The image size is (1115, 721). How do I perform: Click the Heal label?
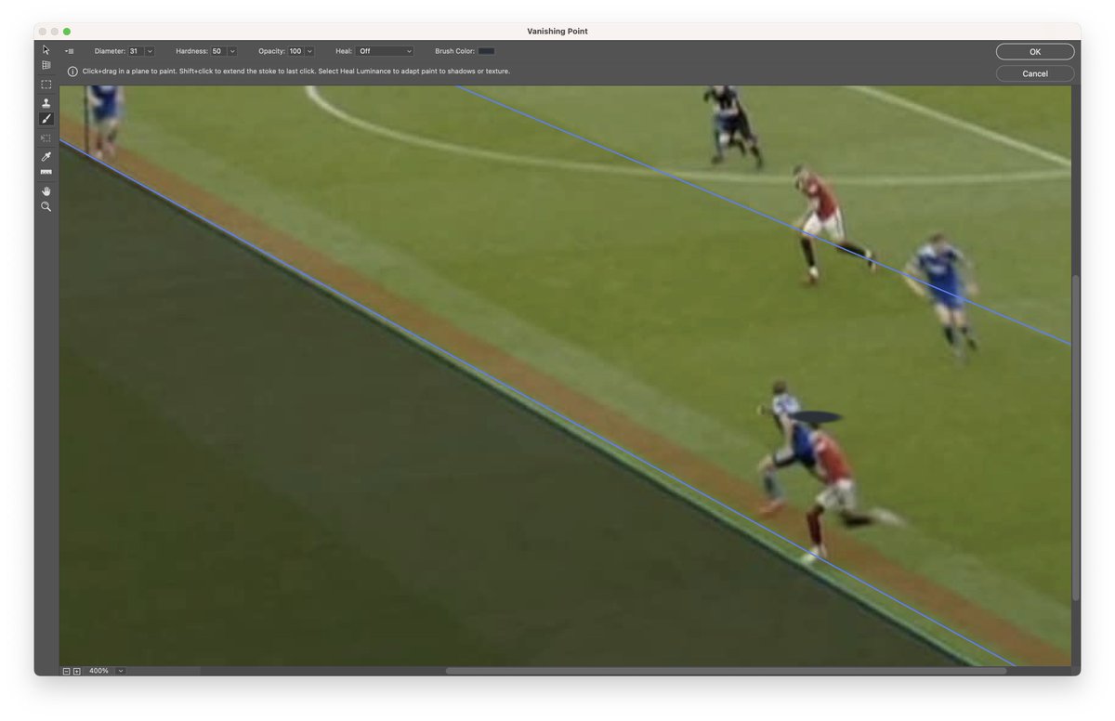(x=344, y=51)
